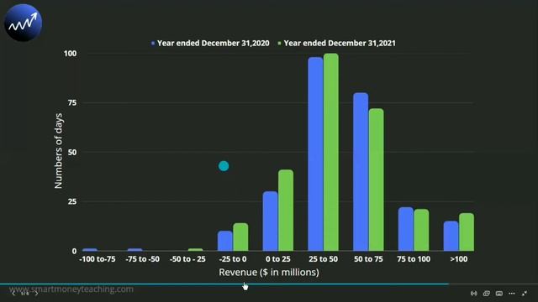Select legend text 'Year ended December 31,2020'
The height and width of the screenshot is (302, 538).
tap(213, 43)
